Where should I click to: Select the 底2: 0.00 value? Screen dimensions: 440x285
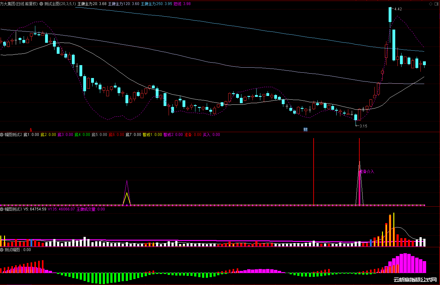pos(48,135)
